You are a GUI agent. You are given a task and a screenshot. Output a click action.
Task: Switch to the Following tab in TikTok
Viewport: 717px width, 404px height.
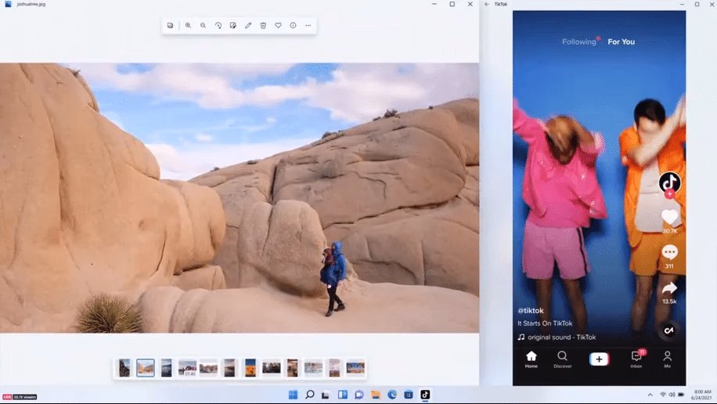coord(579,41)
